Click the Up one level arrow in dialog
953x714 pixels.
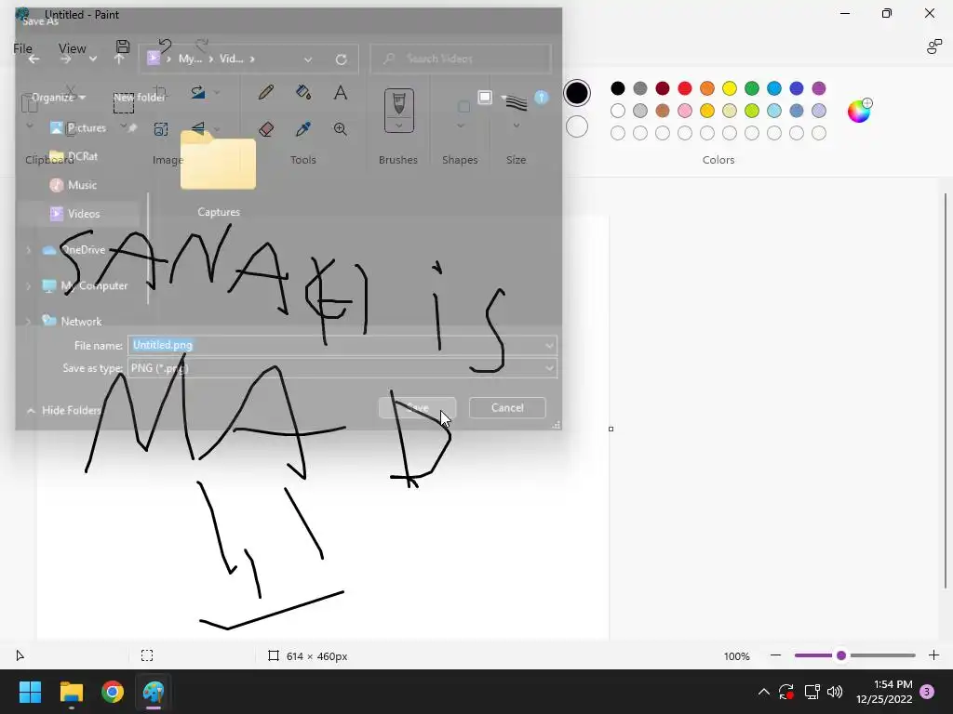[119, 59]
